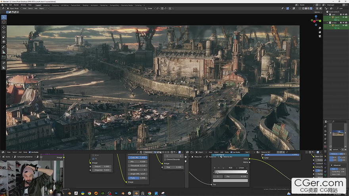Open the Options dropdown in viewport

[318, 12]
